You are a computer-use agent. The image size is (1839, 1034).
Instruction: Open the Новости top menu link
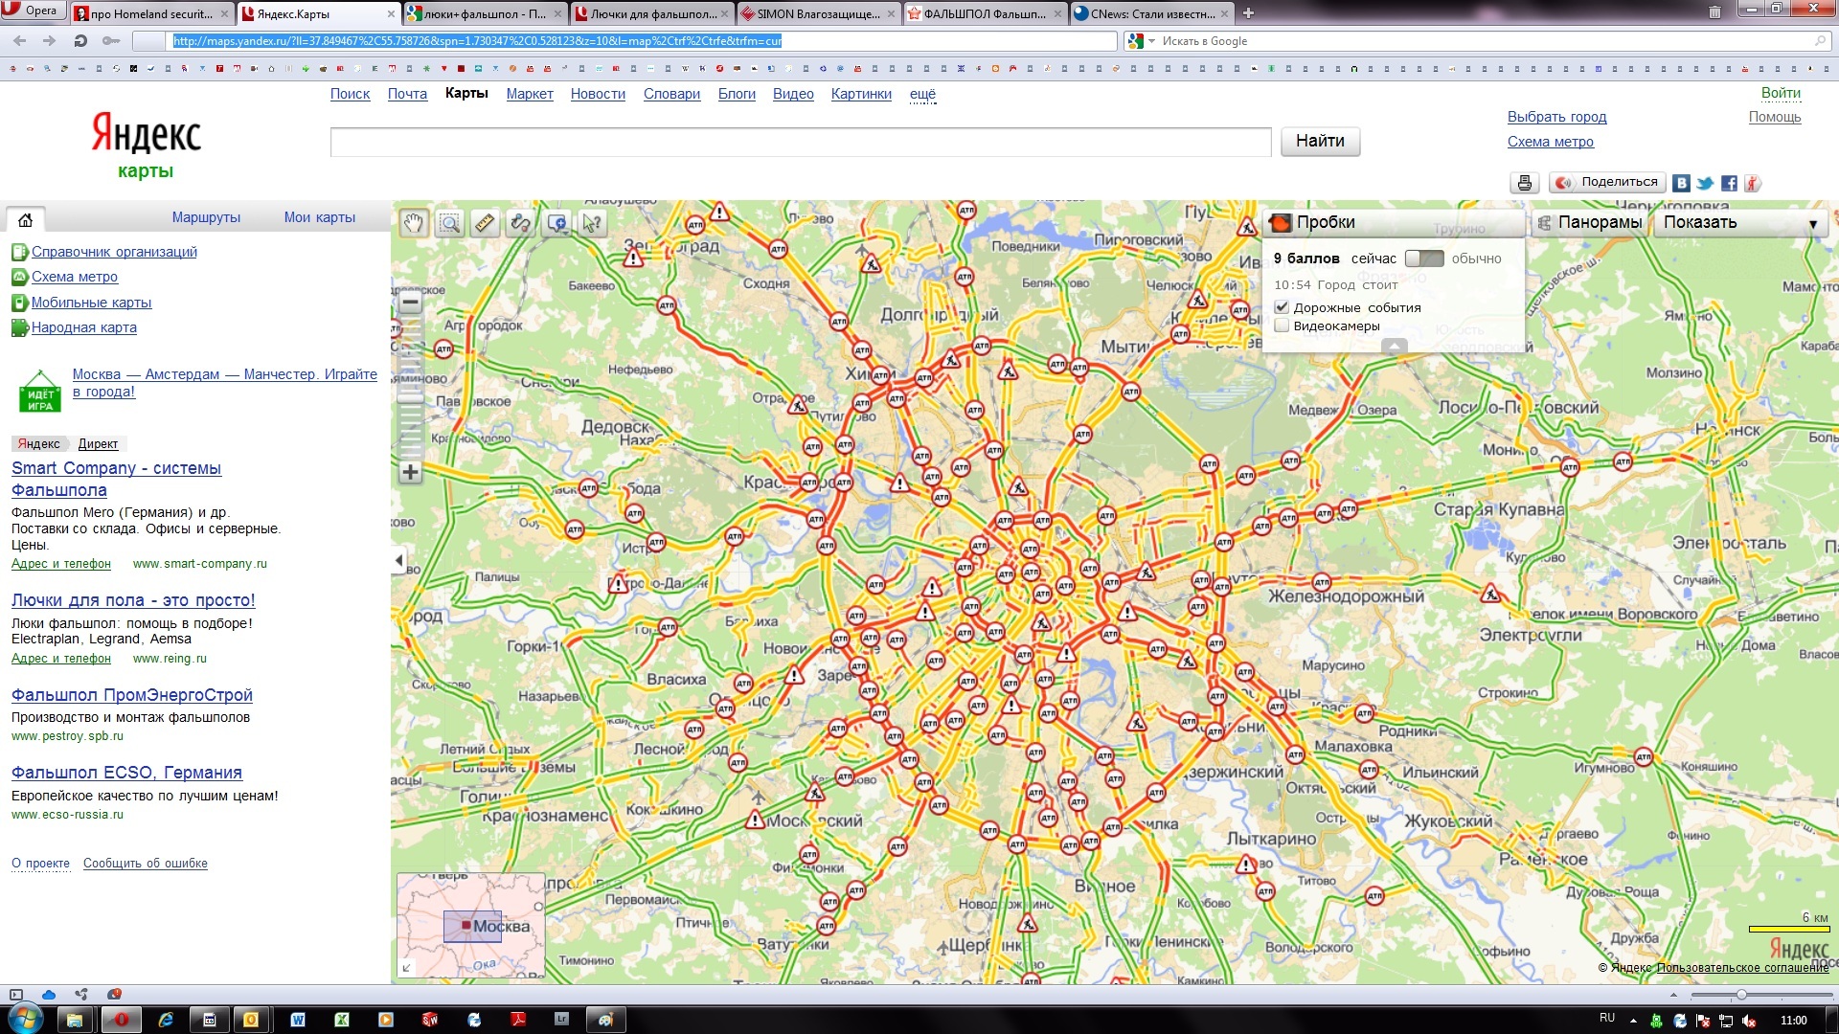click(598, 94)
